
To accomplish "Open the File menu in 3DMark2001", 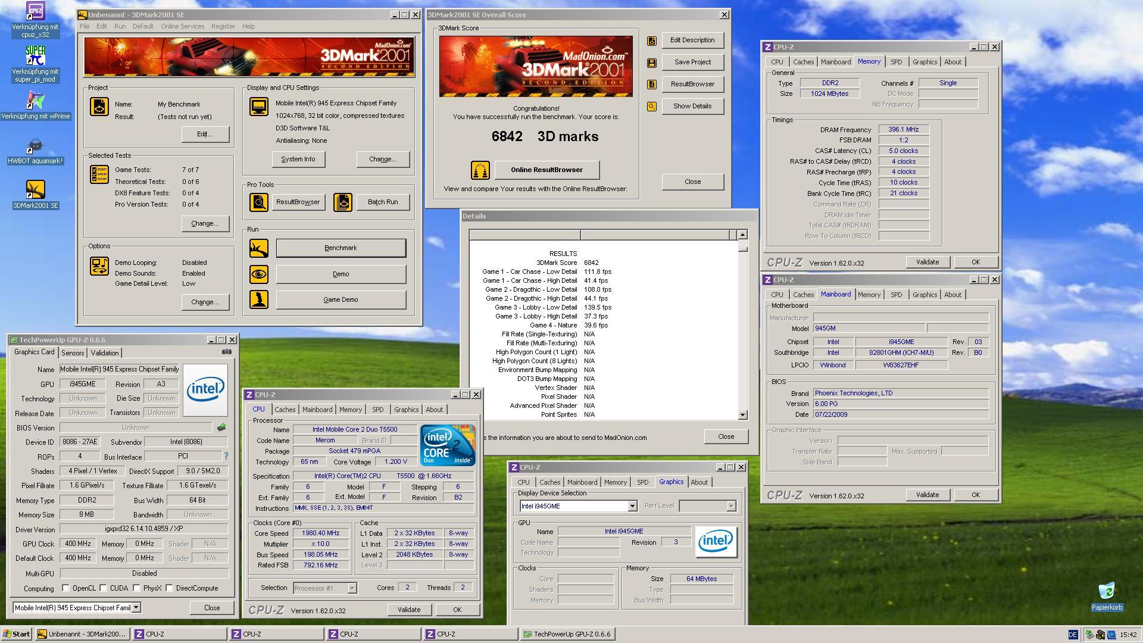I will pos(85,27).
